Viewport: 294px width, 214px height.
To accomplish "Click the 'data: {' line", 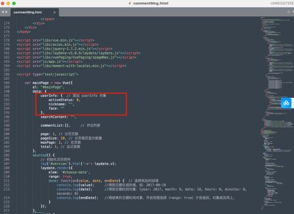I will (x=39, y=91).
